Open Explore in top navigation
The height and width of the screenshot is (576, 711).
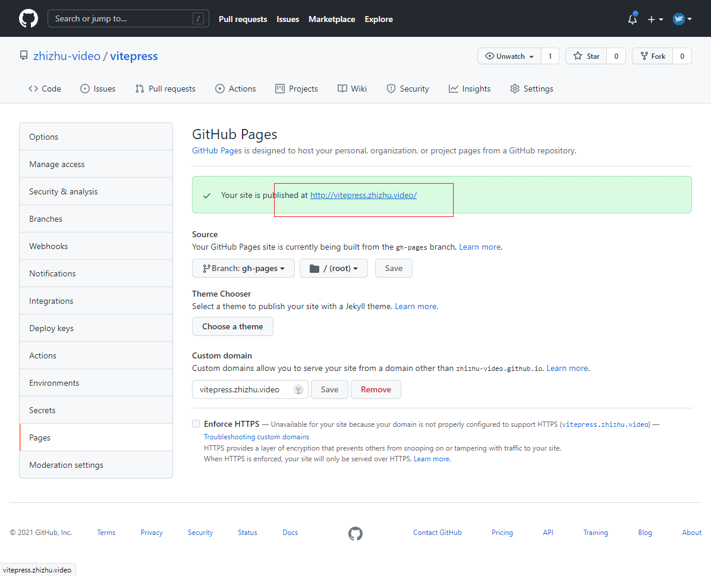(379, 19)
